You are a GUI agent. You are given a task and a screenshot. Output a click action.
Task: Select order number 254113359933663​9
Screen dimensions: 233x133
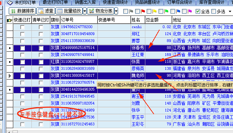pyautogui.click(x=78, y=41)
